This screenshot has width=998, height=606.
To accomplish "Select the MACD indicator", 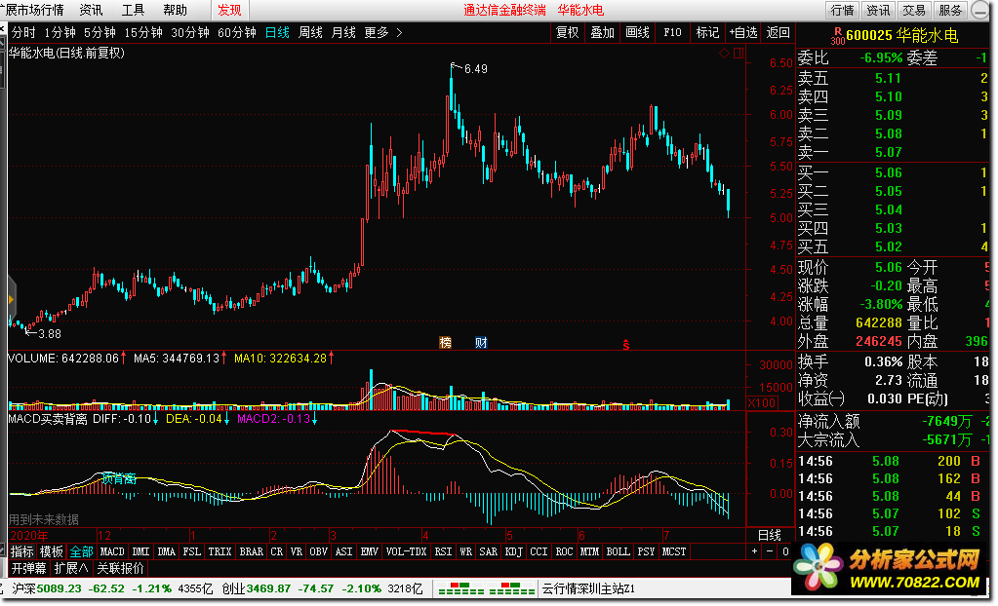I will [112, 551].
